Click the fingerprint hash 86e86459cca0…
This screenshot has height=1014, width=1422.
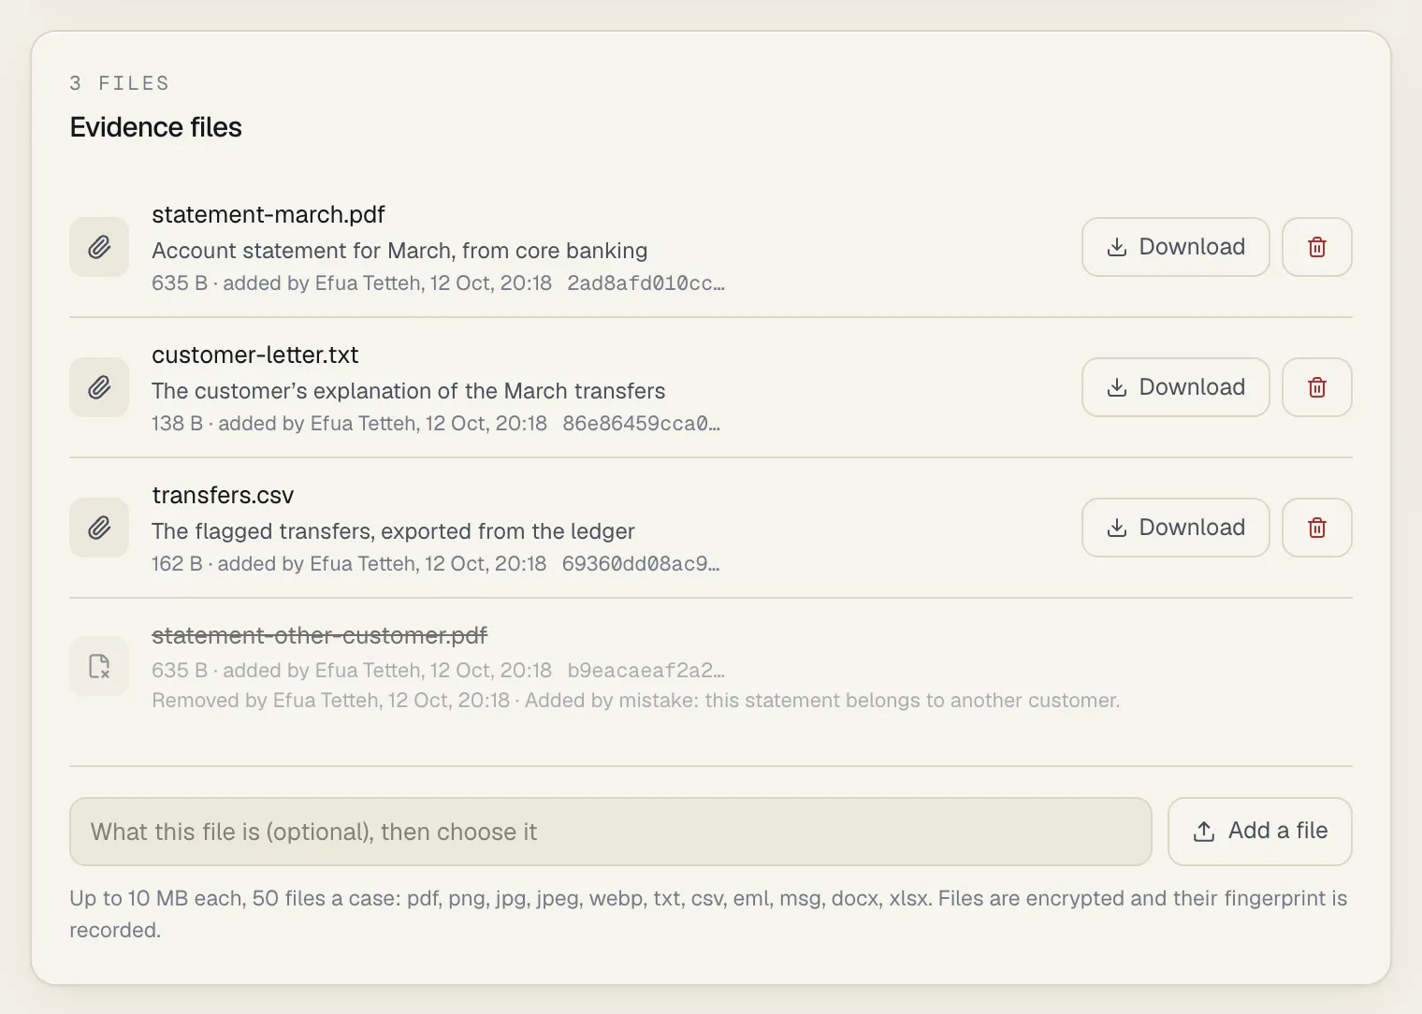point(641,424)
